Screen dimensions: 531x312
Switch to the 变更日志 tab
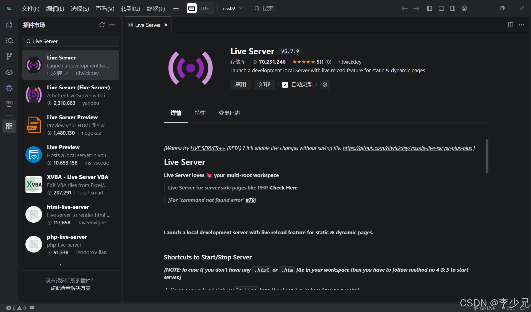pos(229,113)
